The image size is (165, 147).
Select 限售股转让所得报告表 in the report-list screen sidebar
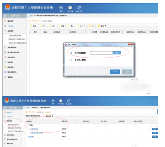coord(15,128)
